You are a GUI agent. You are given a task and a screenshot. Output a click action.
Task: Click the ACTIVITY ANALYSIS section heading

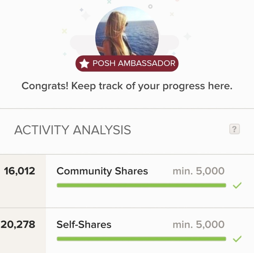coord(73,130)
